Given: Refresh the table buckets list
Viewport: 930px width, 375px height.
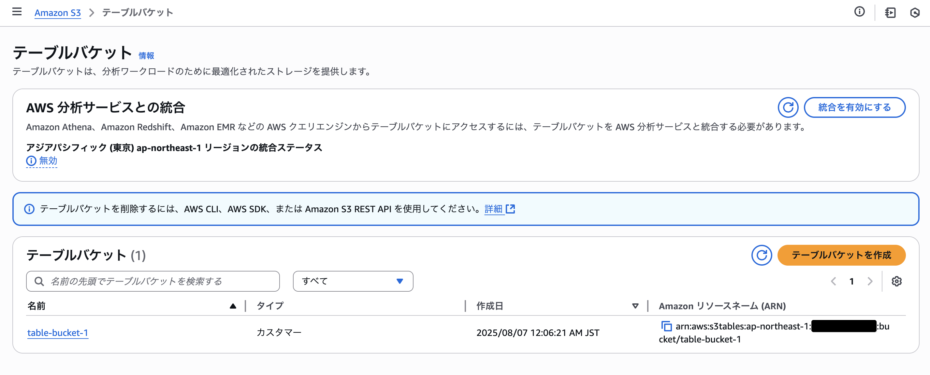Looking at the screenshot, I should [762, 255].
